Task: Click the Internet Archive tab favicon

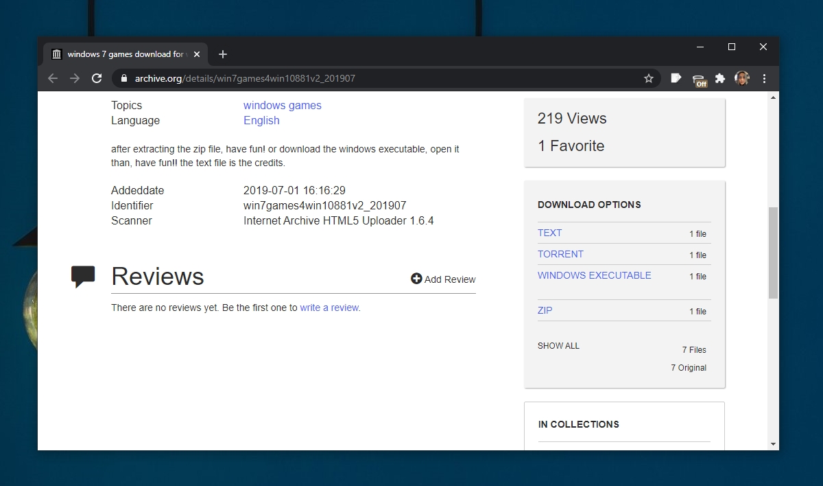Action: 57,54
